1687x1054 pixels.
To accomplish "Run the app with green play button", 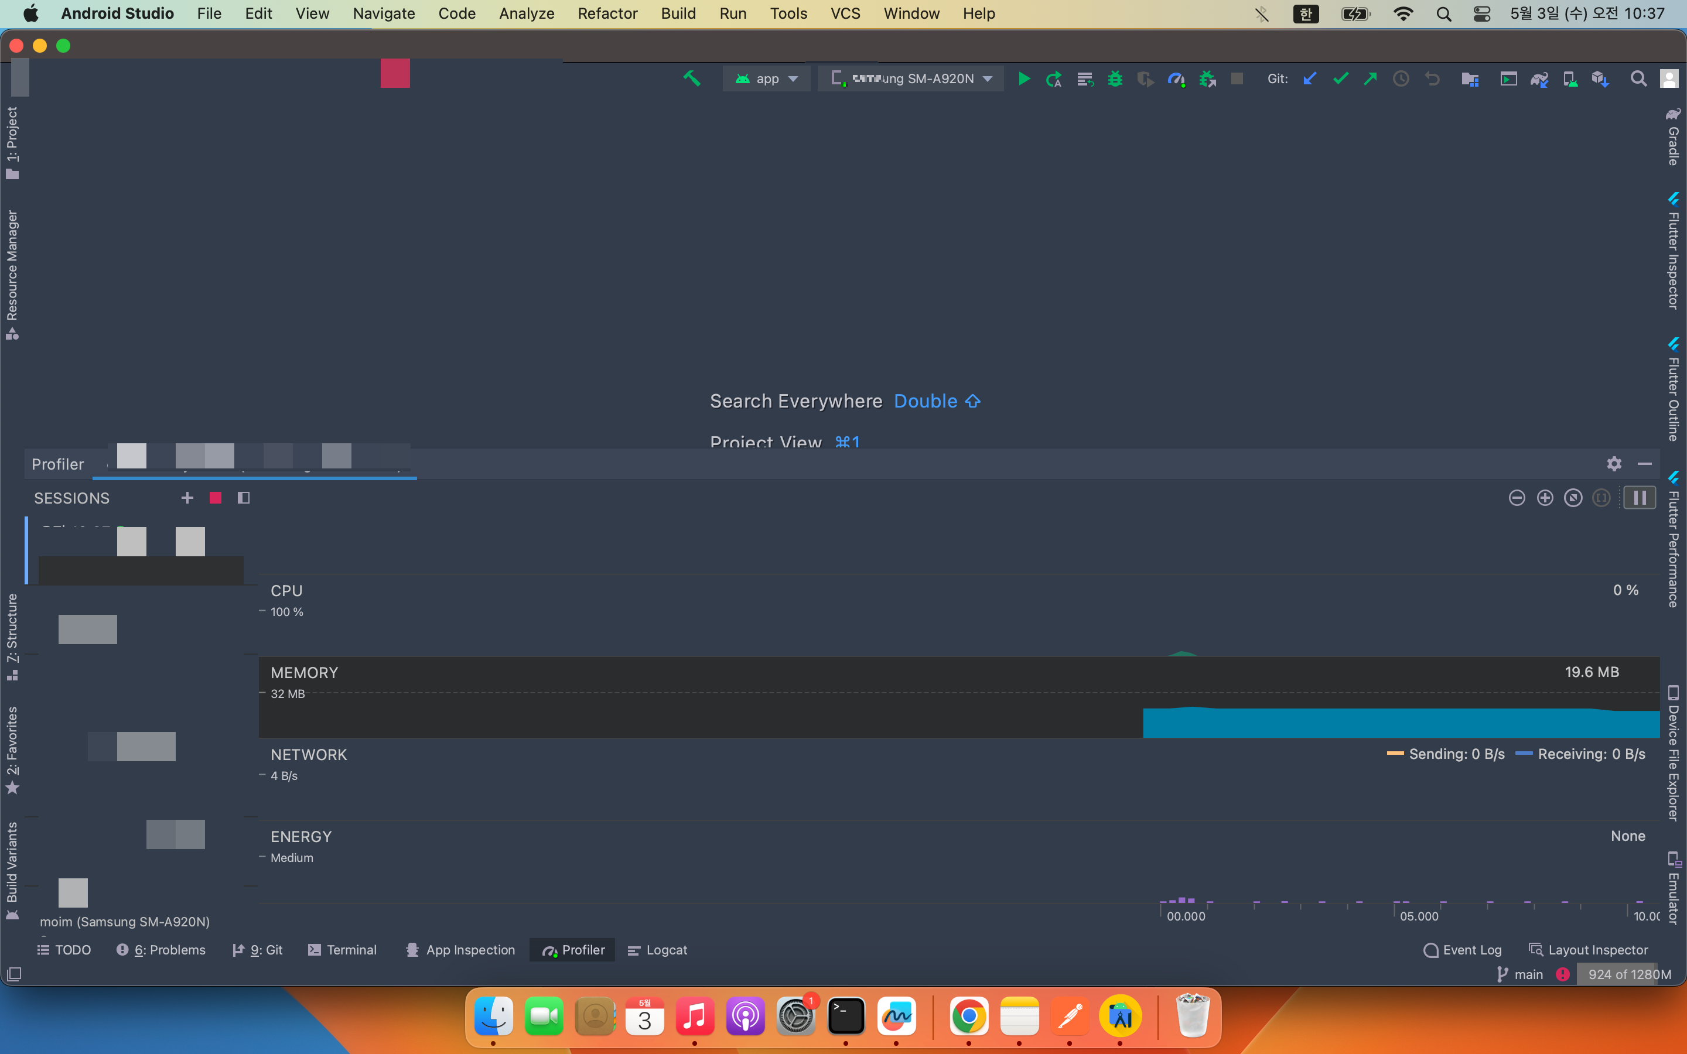I will [x=1023, y=79].
